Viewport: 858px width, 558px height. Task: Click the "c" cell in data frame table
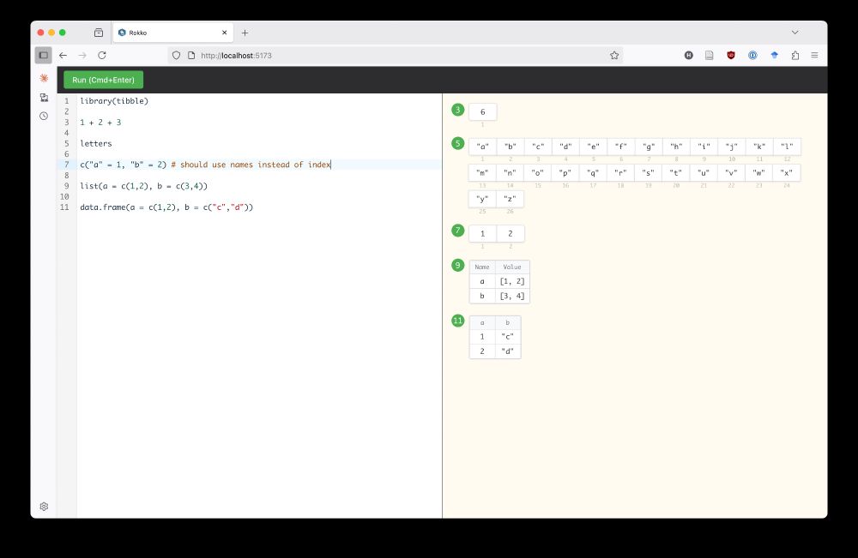click(x=507, y=337)
